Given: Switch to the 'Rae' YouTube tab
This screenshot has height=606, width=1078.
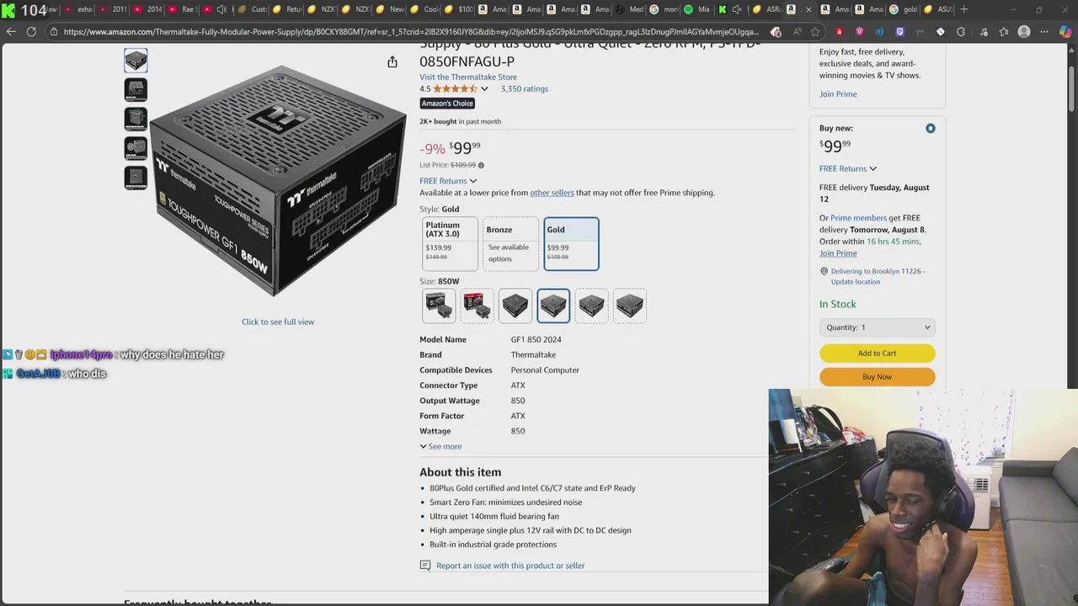Looking at the screenshot, I should (x=183, y=9).
